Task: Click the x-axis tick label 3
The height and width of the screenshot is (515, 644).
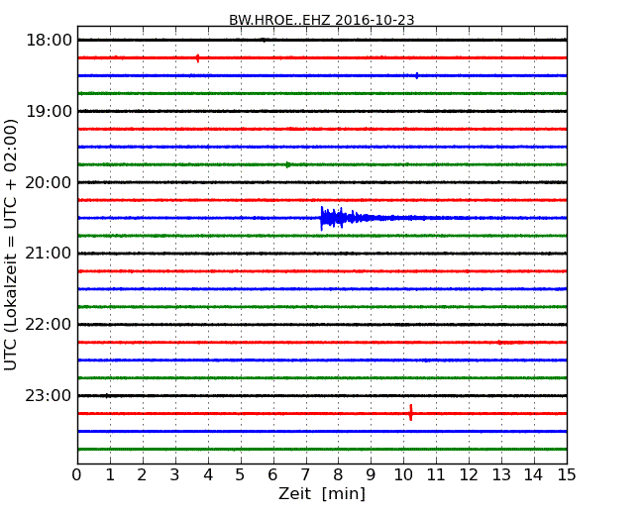Action: click(x=175, y=474)
